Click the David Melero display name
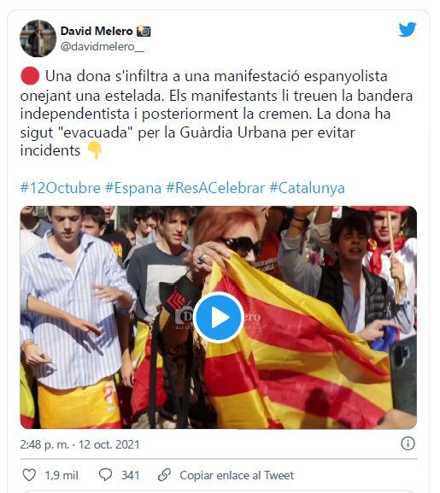Viewport: 440px width, 493px height. click(97, 31)
